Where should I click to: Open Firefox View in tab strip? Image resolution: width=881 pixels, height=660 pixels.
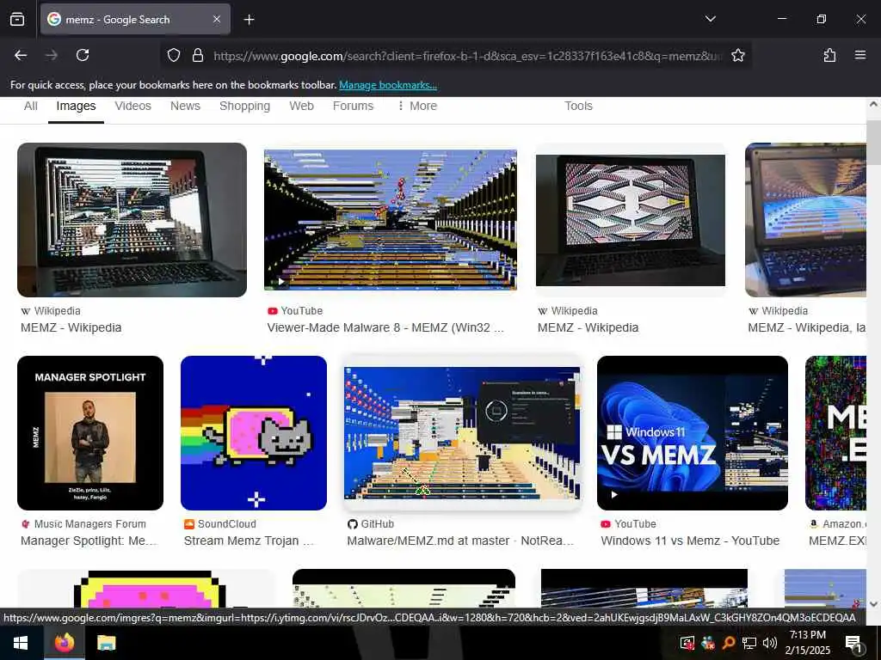click(17, 19)
